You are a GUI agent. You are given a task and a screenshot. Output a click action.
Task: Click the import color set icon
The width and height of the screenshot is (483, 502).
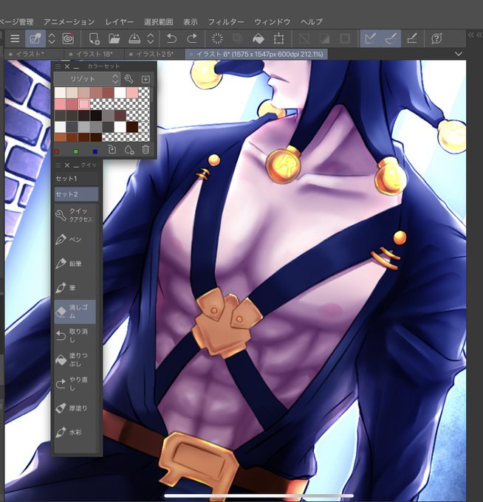click(145, 79)
